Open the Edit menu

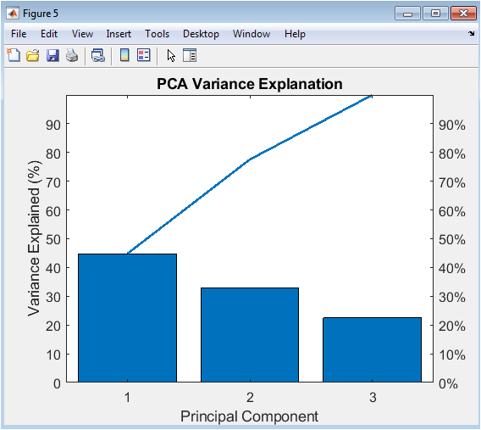49,34
